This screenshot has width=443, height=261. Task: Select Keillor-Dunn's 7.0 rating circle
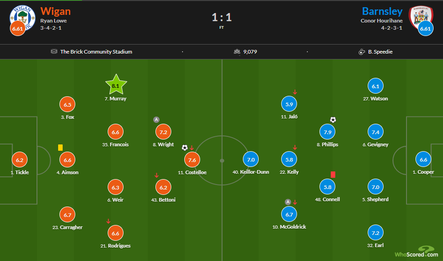click(x=251, y=159)
